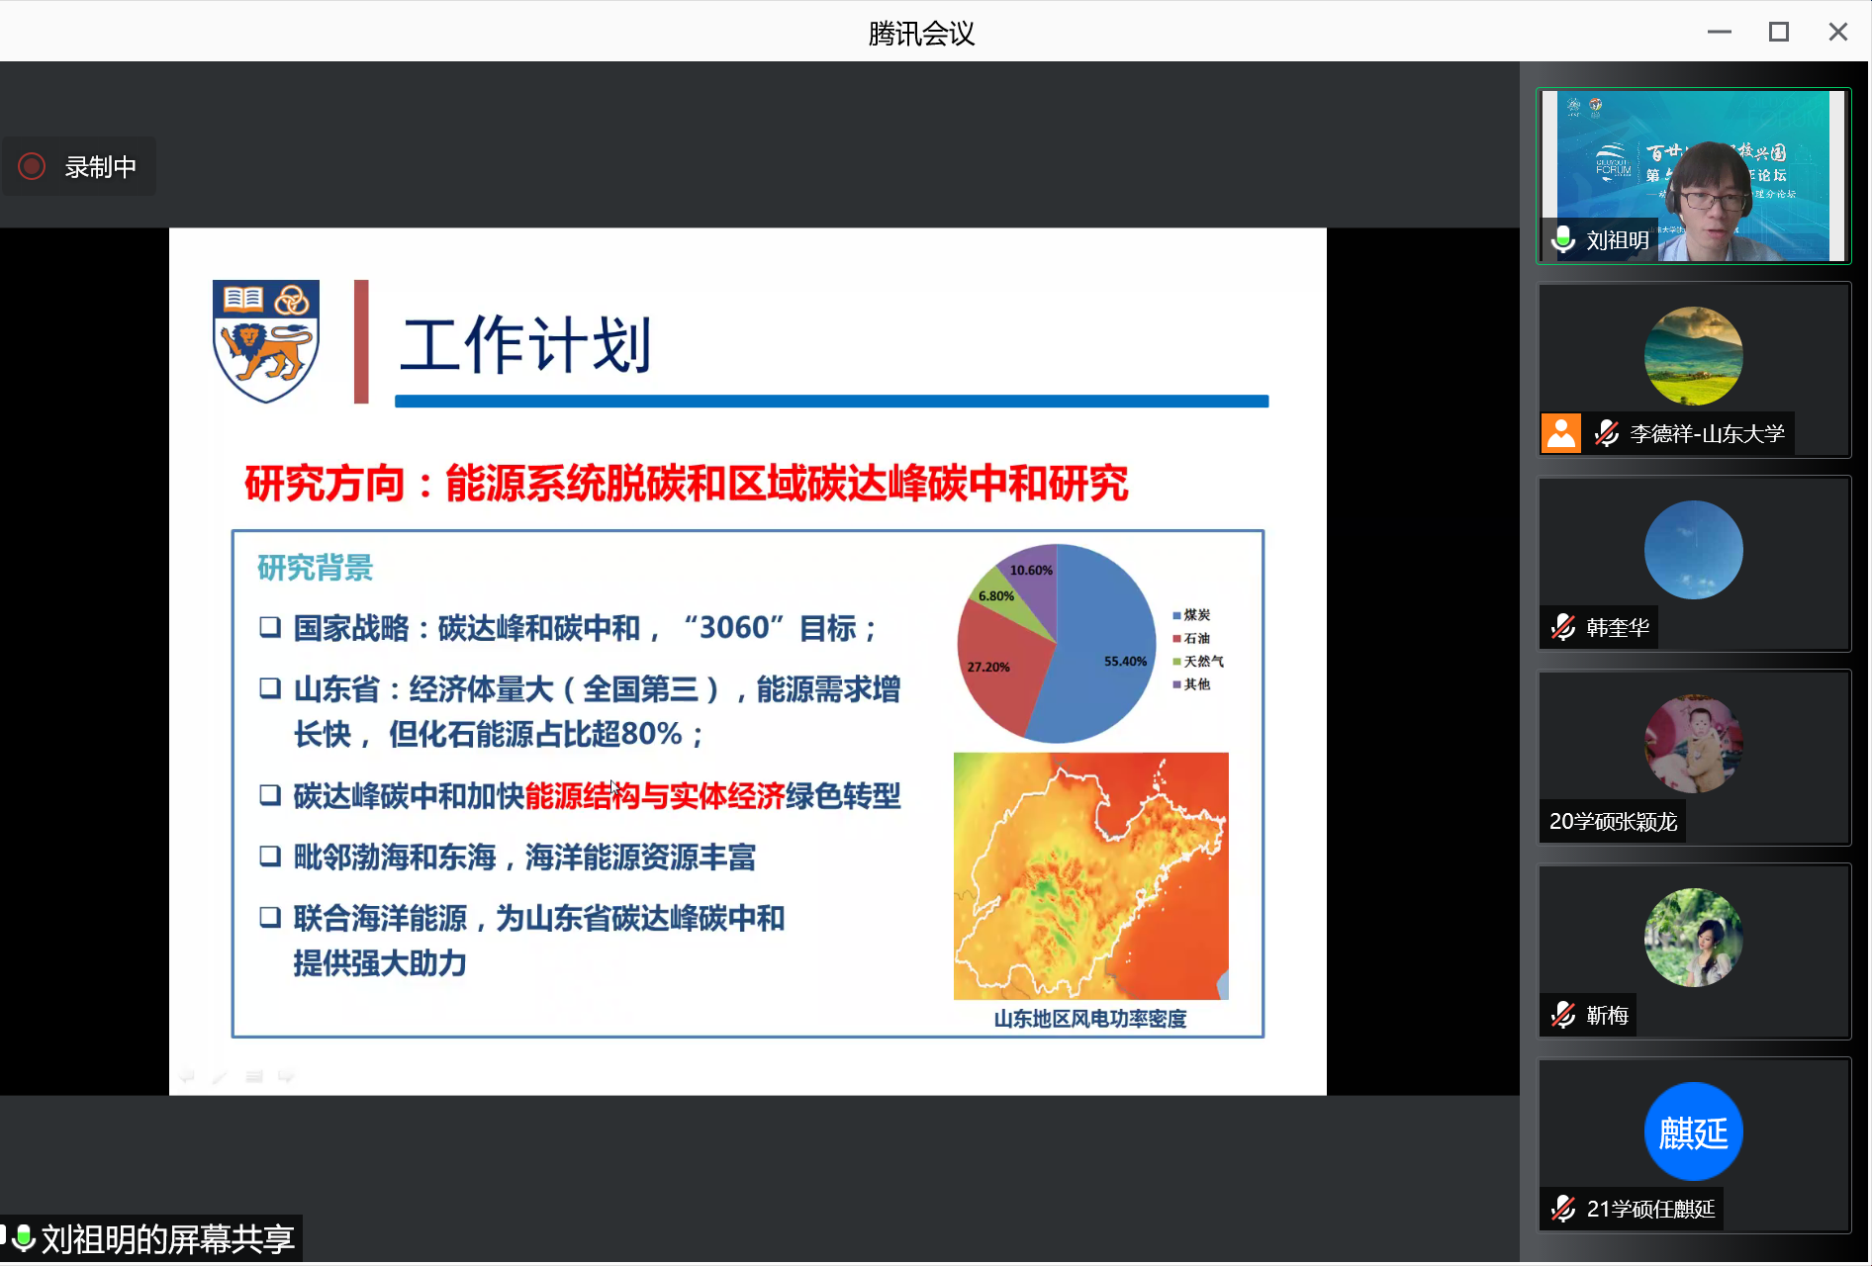Click the purple 其他 legend swatch
Image resolution: width=1872 pixels, height=1266 pixels.
(1177, 684)
